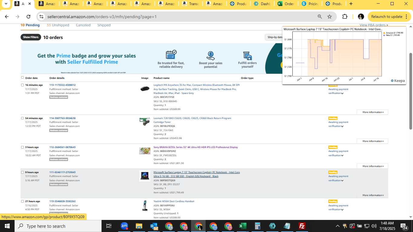Open the Ship-by date sort dropdown
The height and width of the screenshot is (232, 413).
[x=274, y=37]
